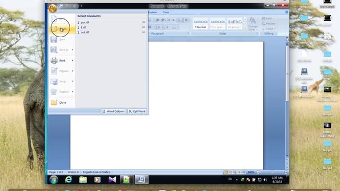Click Words: 0 in status bar

pyautogui.click(x=73, y=172)
